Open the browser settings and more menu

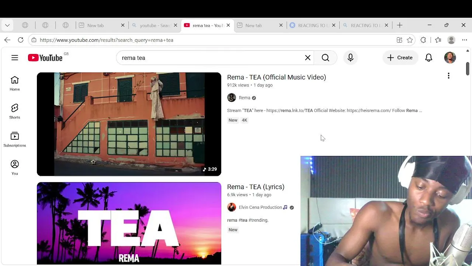click(x=465, y=40)
